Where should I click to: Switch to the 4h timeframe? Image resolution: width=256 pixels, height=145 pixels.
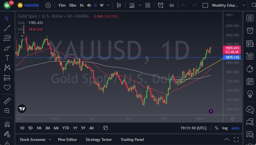[89, 6]
